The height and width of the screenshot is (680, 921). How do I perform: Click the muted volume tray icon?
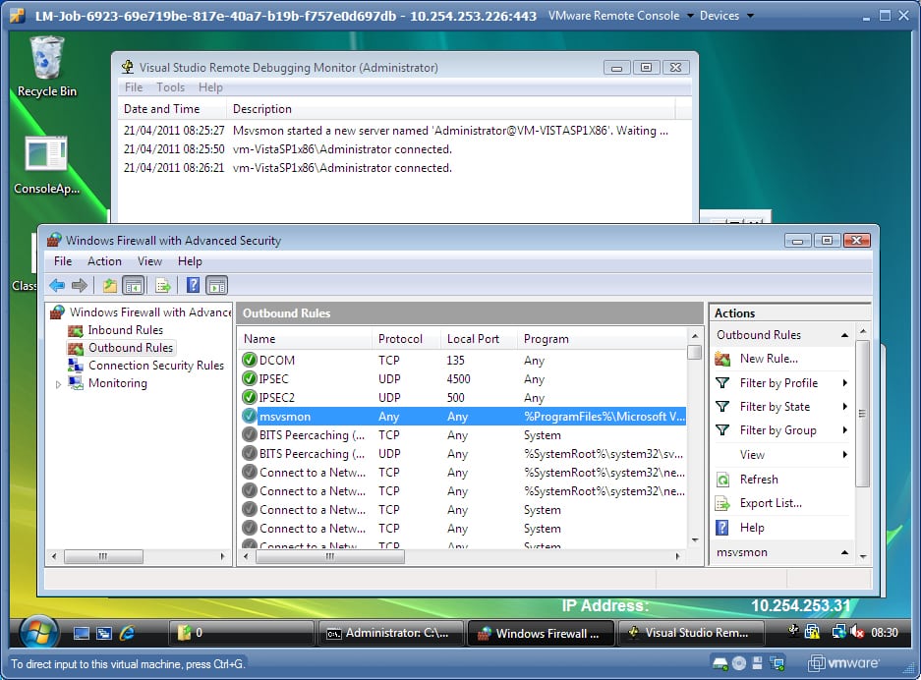pyautogui.click(x=857, y=632)
